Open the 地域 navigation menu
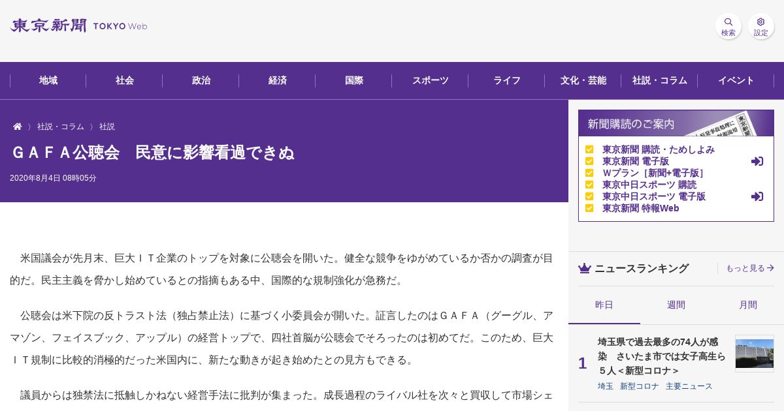This screenshot has width=784, height=411. (48, 80)
